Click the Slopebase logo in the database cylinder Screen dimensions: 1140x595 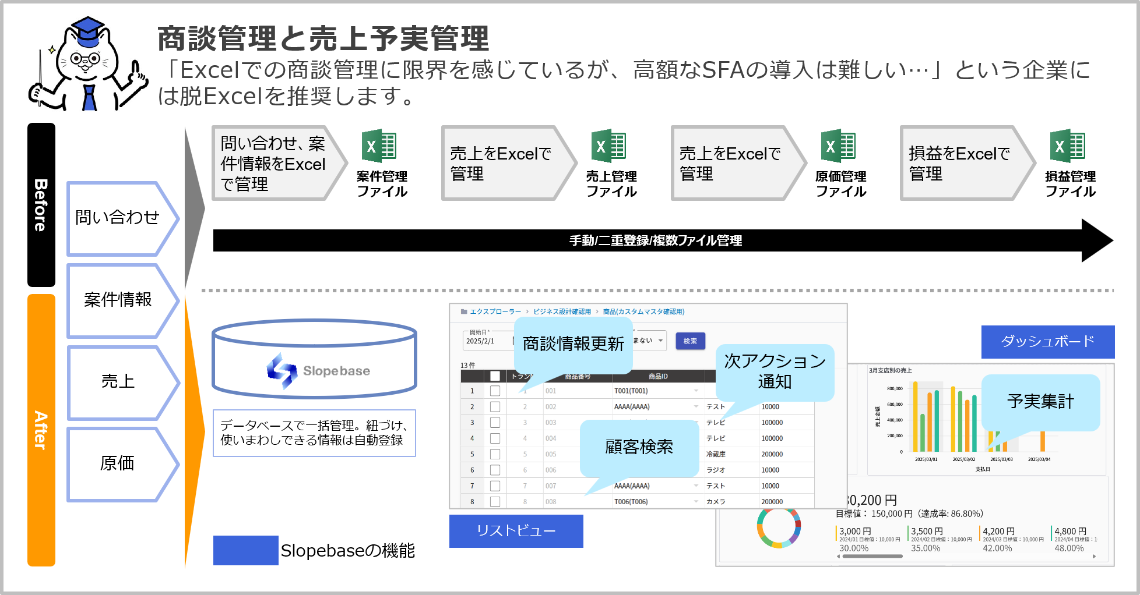coord(318,371)
